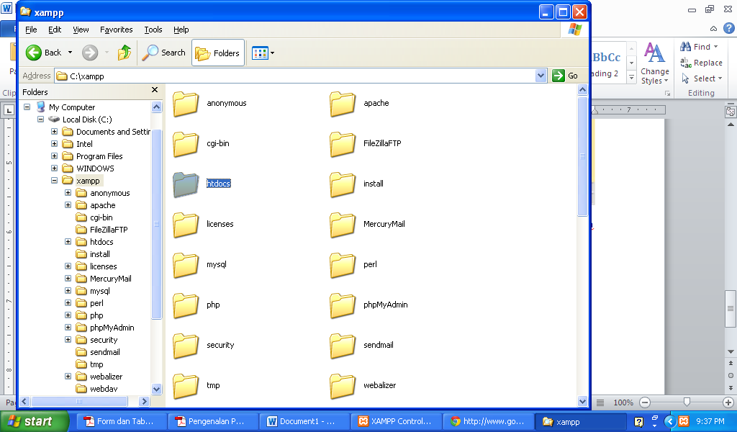
Task: Select the tmp folder icon in main pane
Action: click(186, 385)
